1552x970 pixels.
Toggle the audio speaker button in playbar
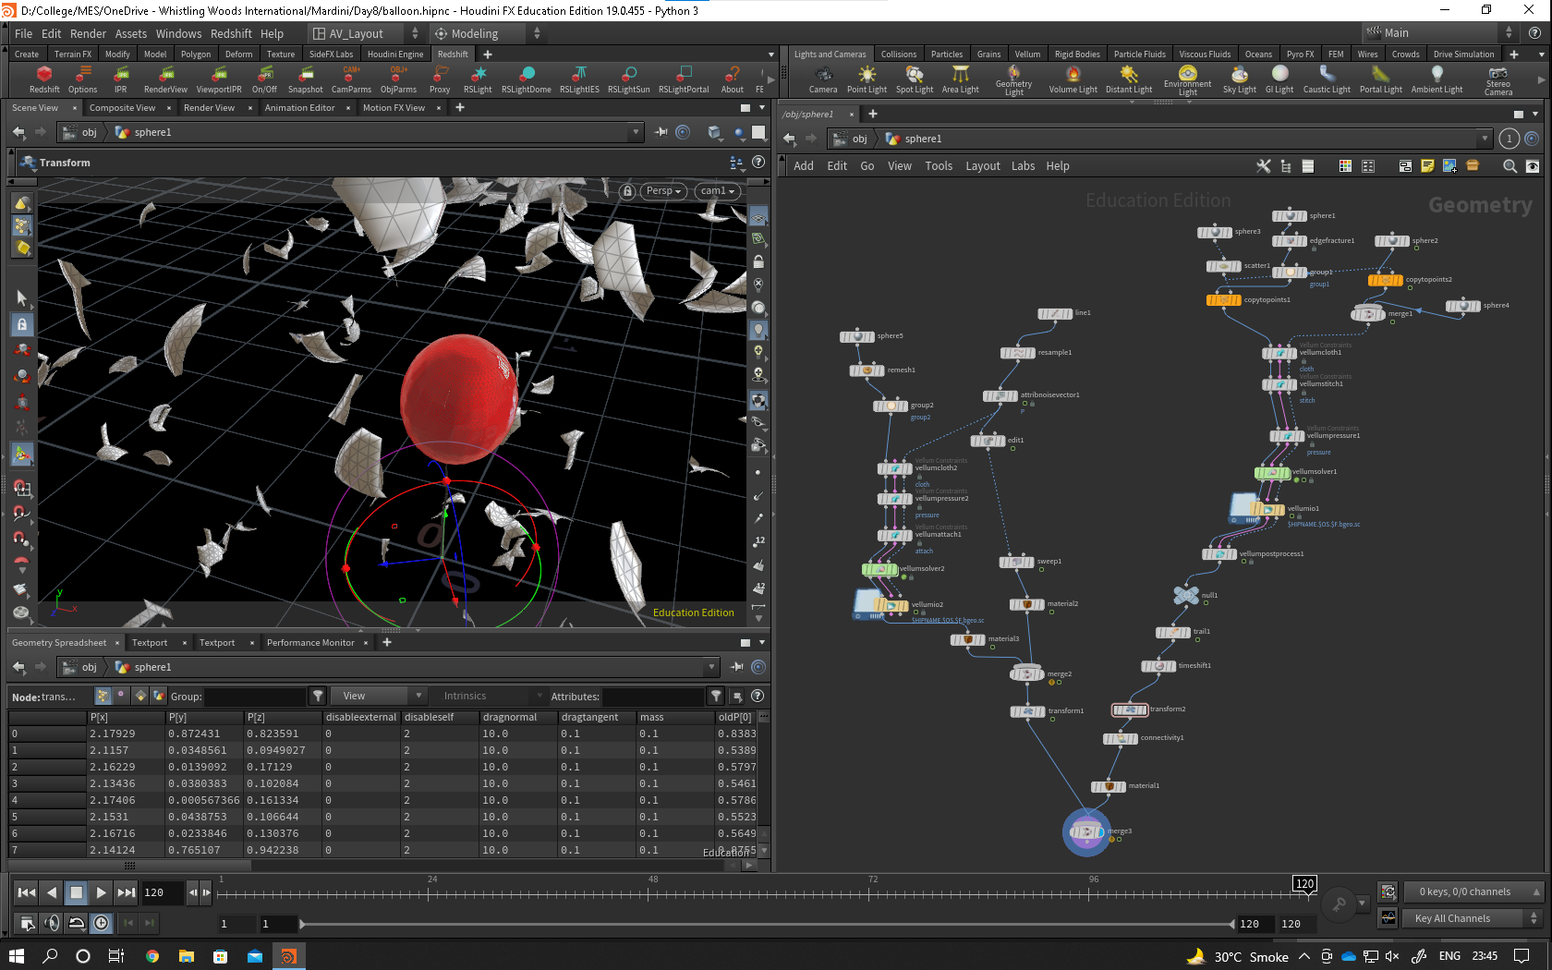click(52, 922)
